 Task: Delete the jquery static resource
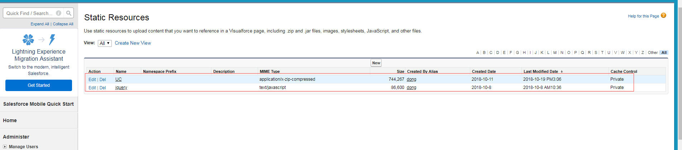tap(103, 88)
